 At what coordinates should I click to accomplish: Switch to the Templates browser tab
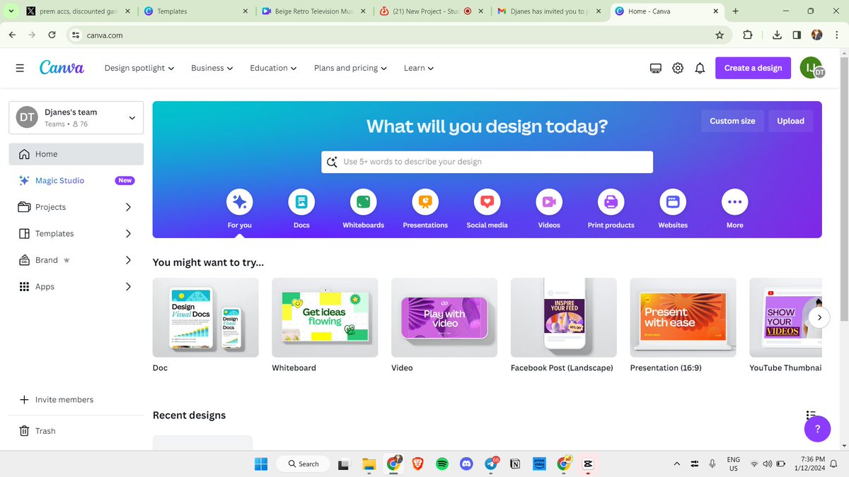[x=195, y=11]
